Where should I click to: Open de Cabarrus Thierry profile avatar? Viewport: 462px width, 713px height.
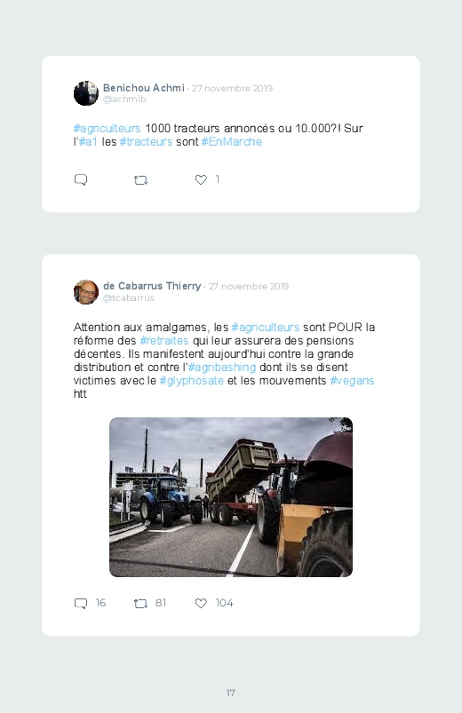point(86,292)
